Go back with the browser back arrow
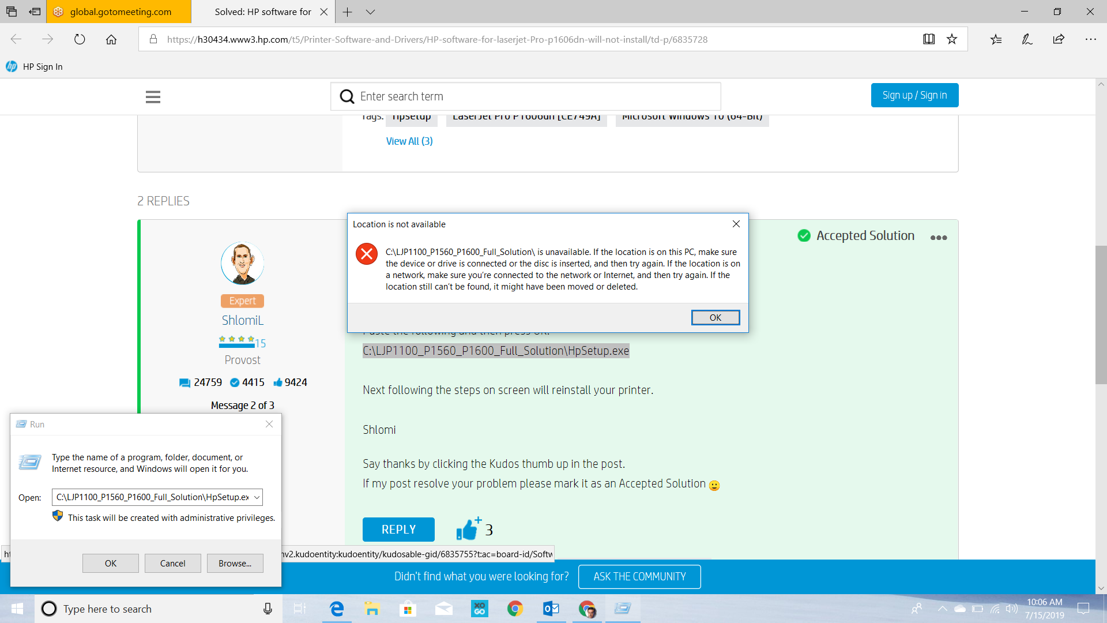1107x623 pixels. (x=16, y=39)
